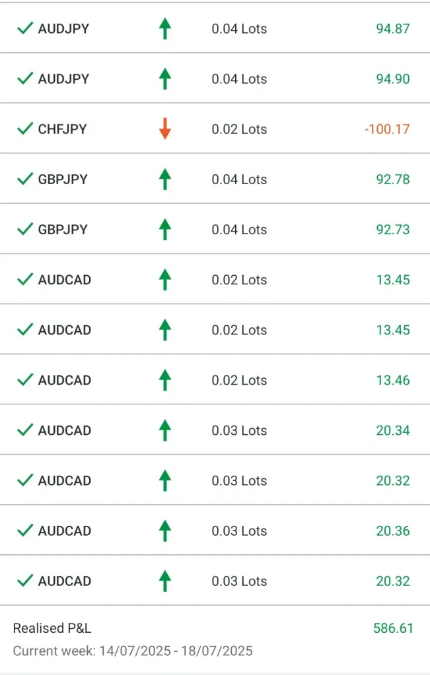
Task: Click the 0.03 Lots text in 20.34 row
Action: pyautogui.click(x=239, y=430)
